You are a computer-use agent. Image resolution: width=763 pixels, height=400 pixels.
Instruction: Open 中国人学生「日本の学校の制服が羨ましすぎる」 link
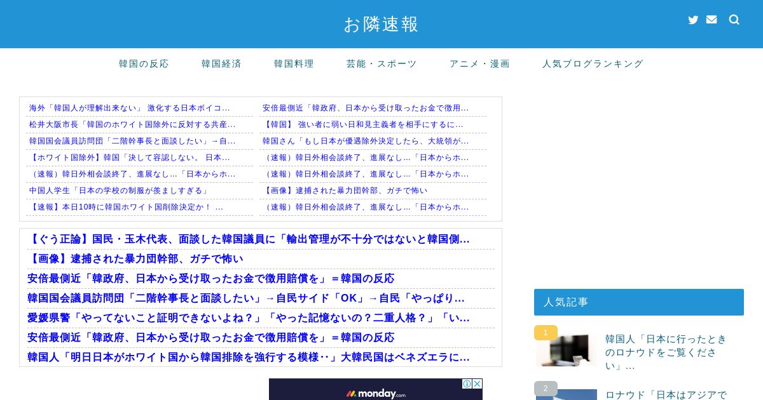click(x=119, y=190)
